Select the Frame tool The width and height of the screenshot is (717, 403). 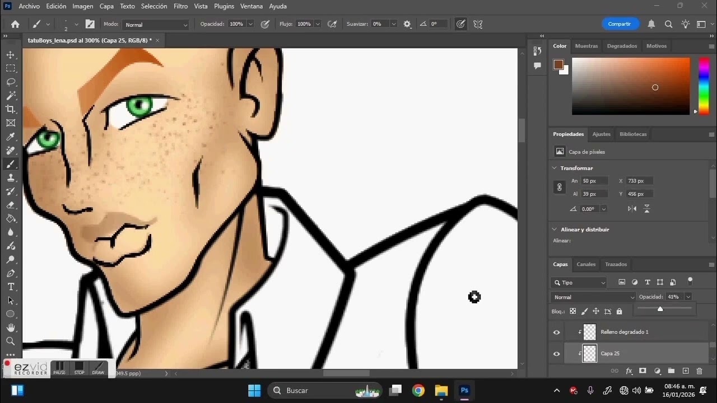[x=11, y=123]
